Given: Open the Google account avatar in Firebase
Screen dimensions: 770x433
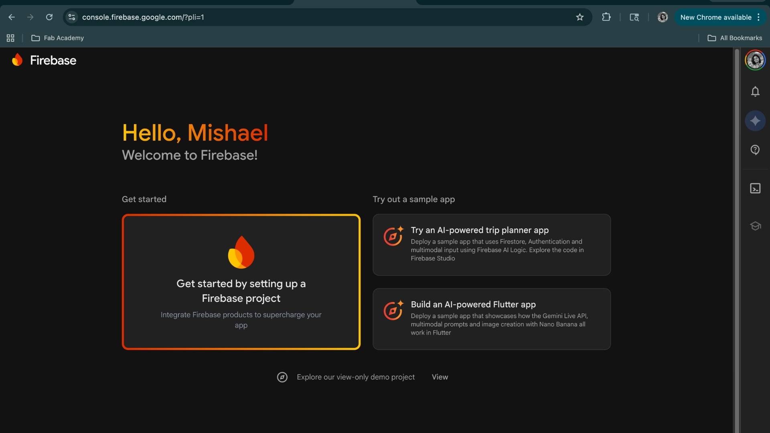Looking at the screenshot, I should pos(755,60).
